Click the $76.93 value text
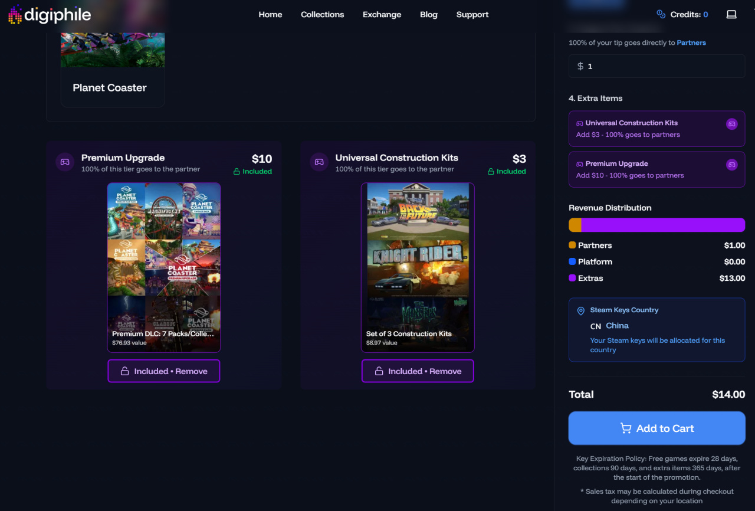 (129, 343)
